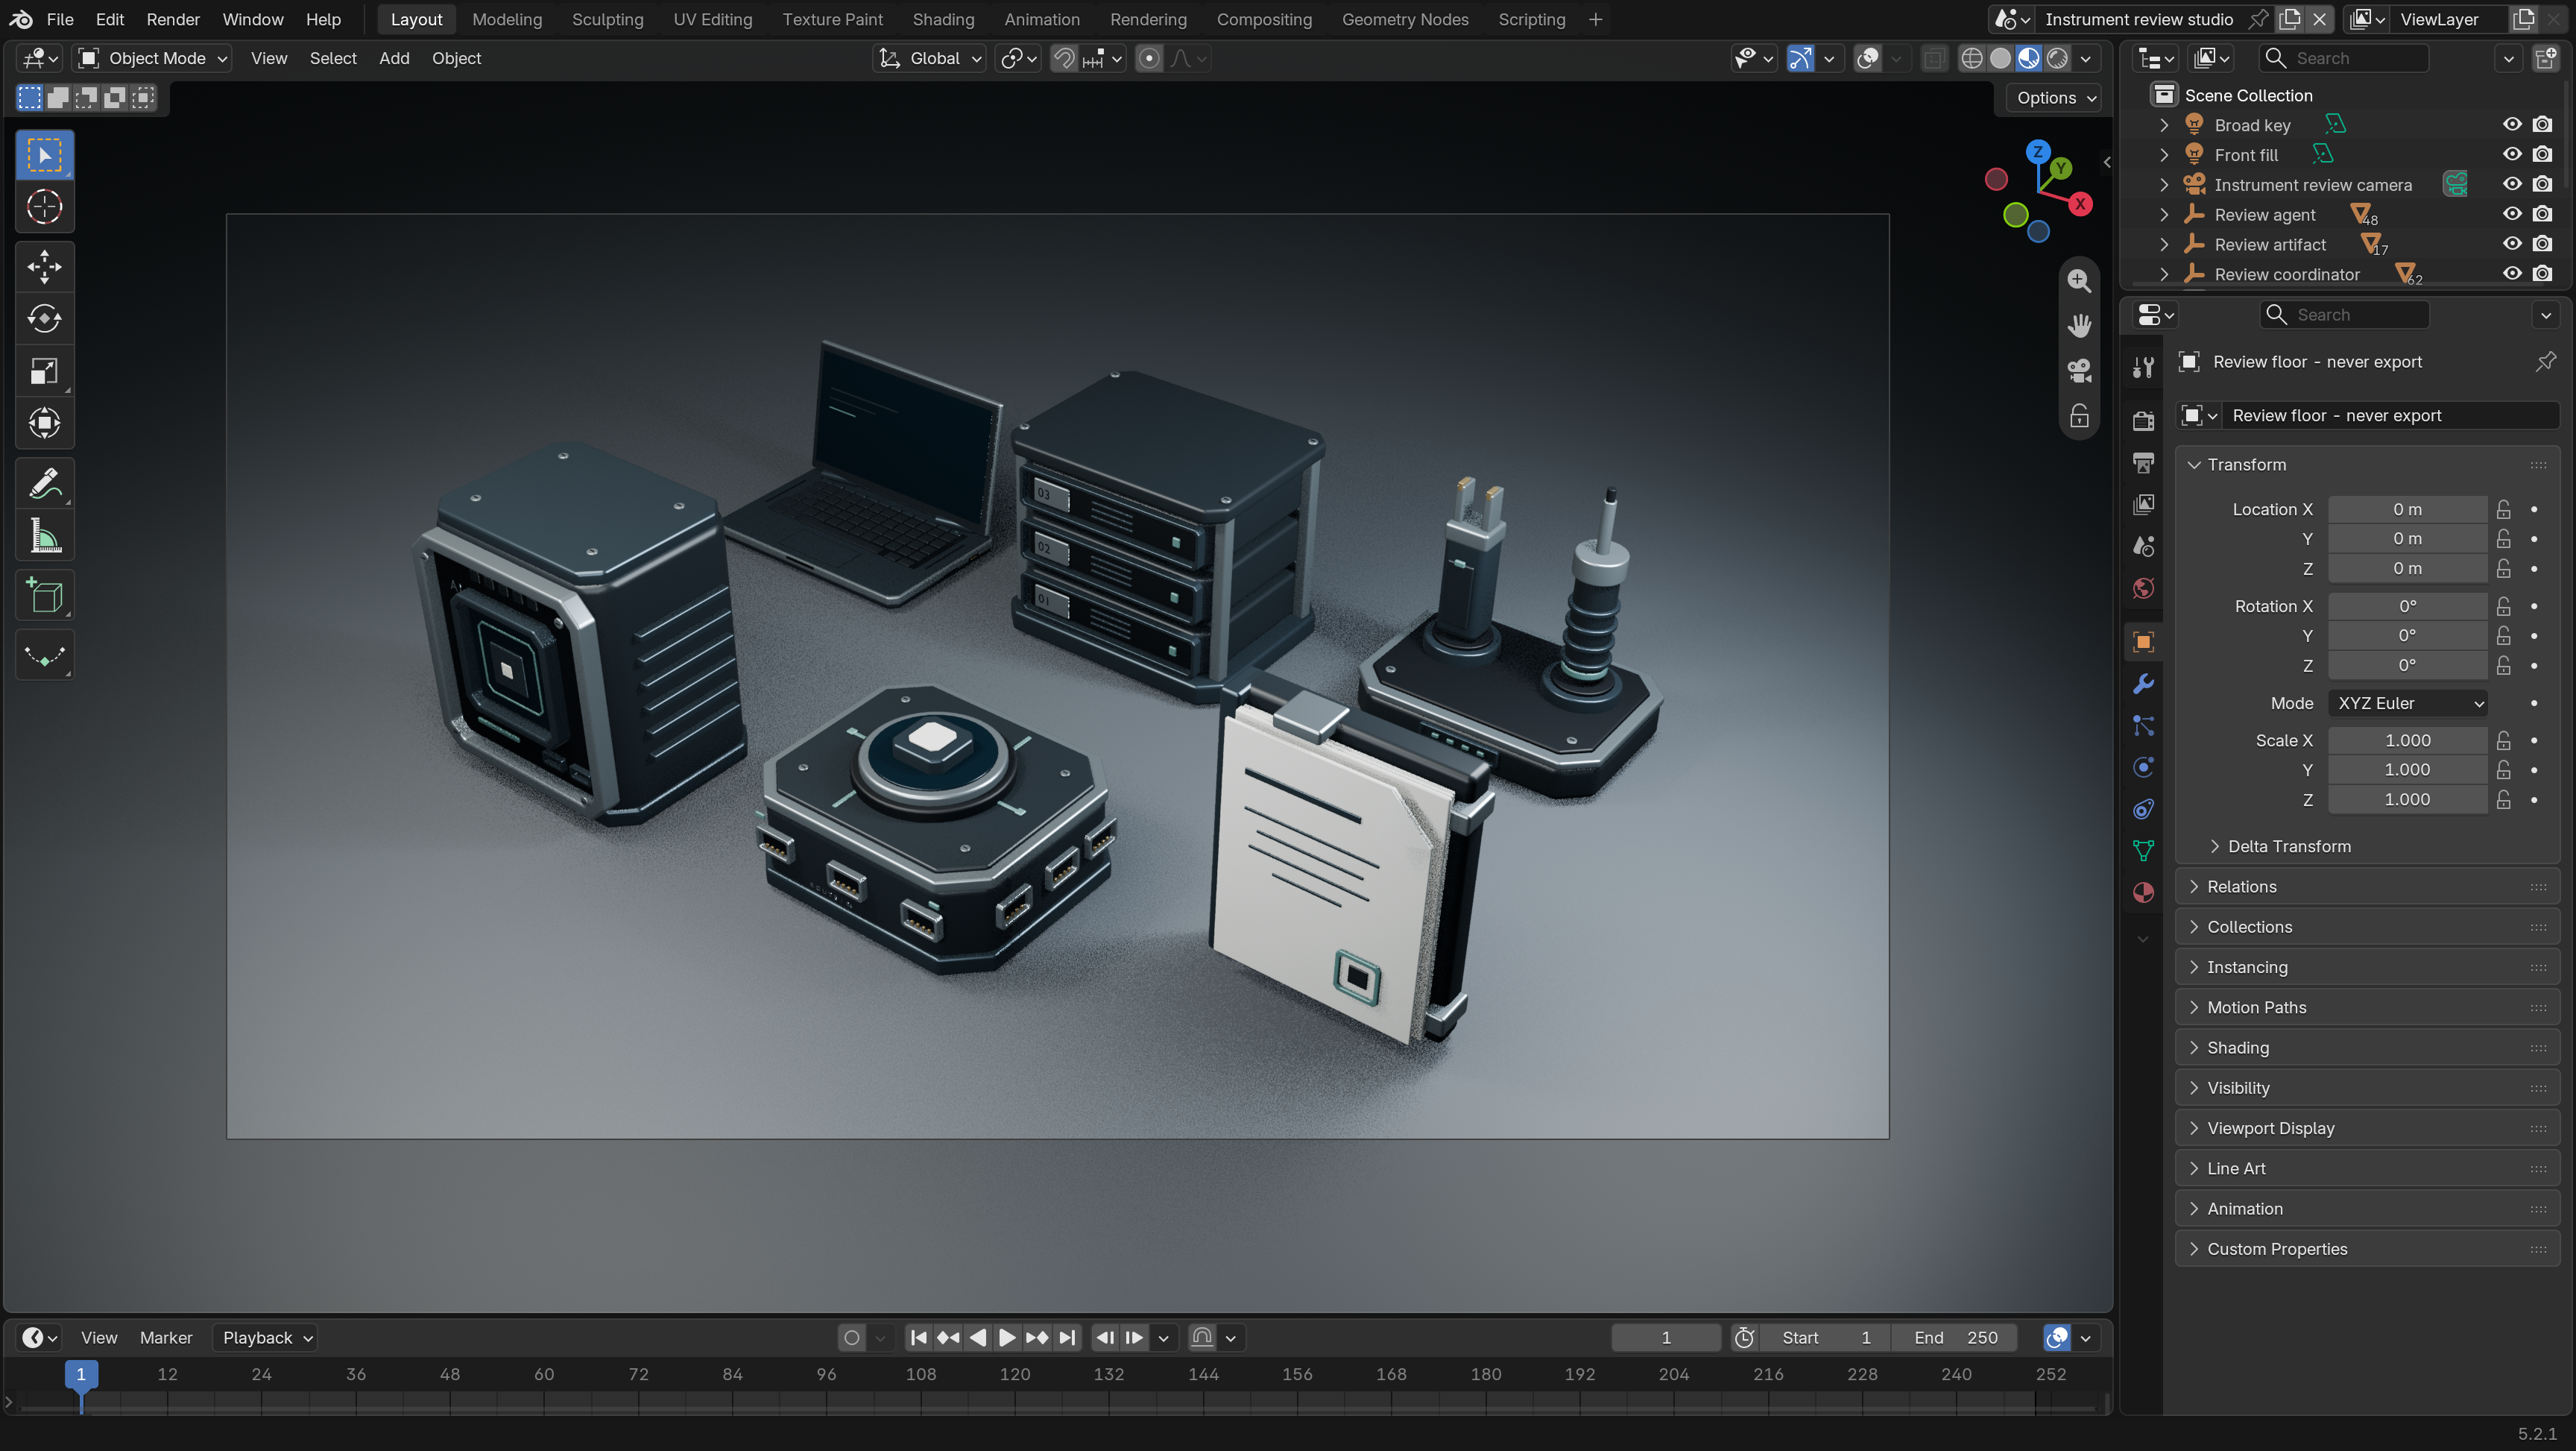This screenshot has height=1451, width=2576.
Task: Lock the Rotation Z value
Action: tap(2503, 665)
